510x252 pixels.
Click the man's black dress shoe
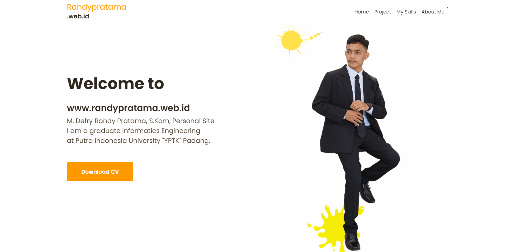tap(352, 241)
